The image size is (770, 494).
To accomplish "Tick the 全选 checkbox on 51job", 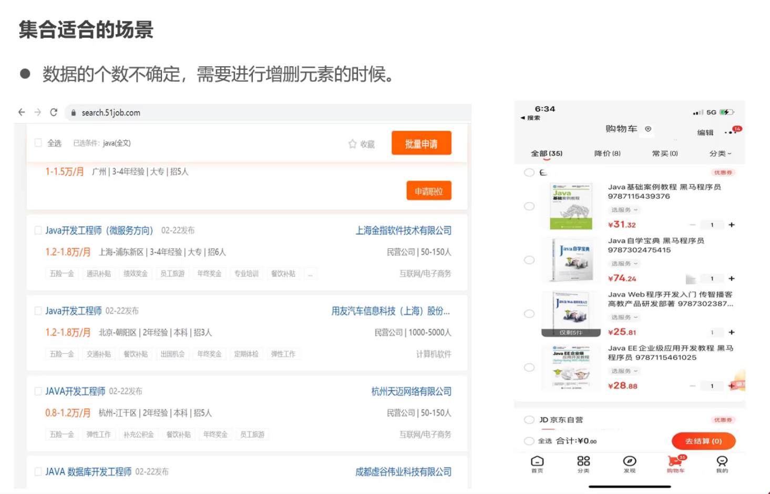I will [x=38, y=143].
